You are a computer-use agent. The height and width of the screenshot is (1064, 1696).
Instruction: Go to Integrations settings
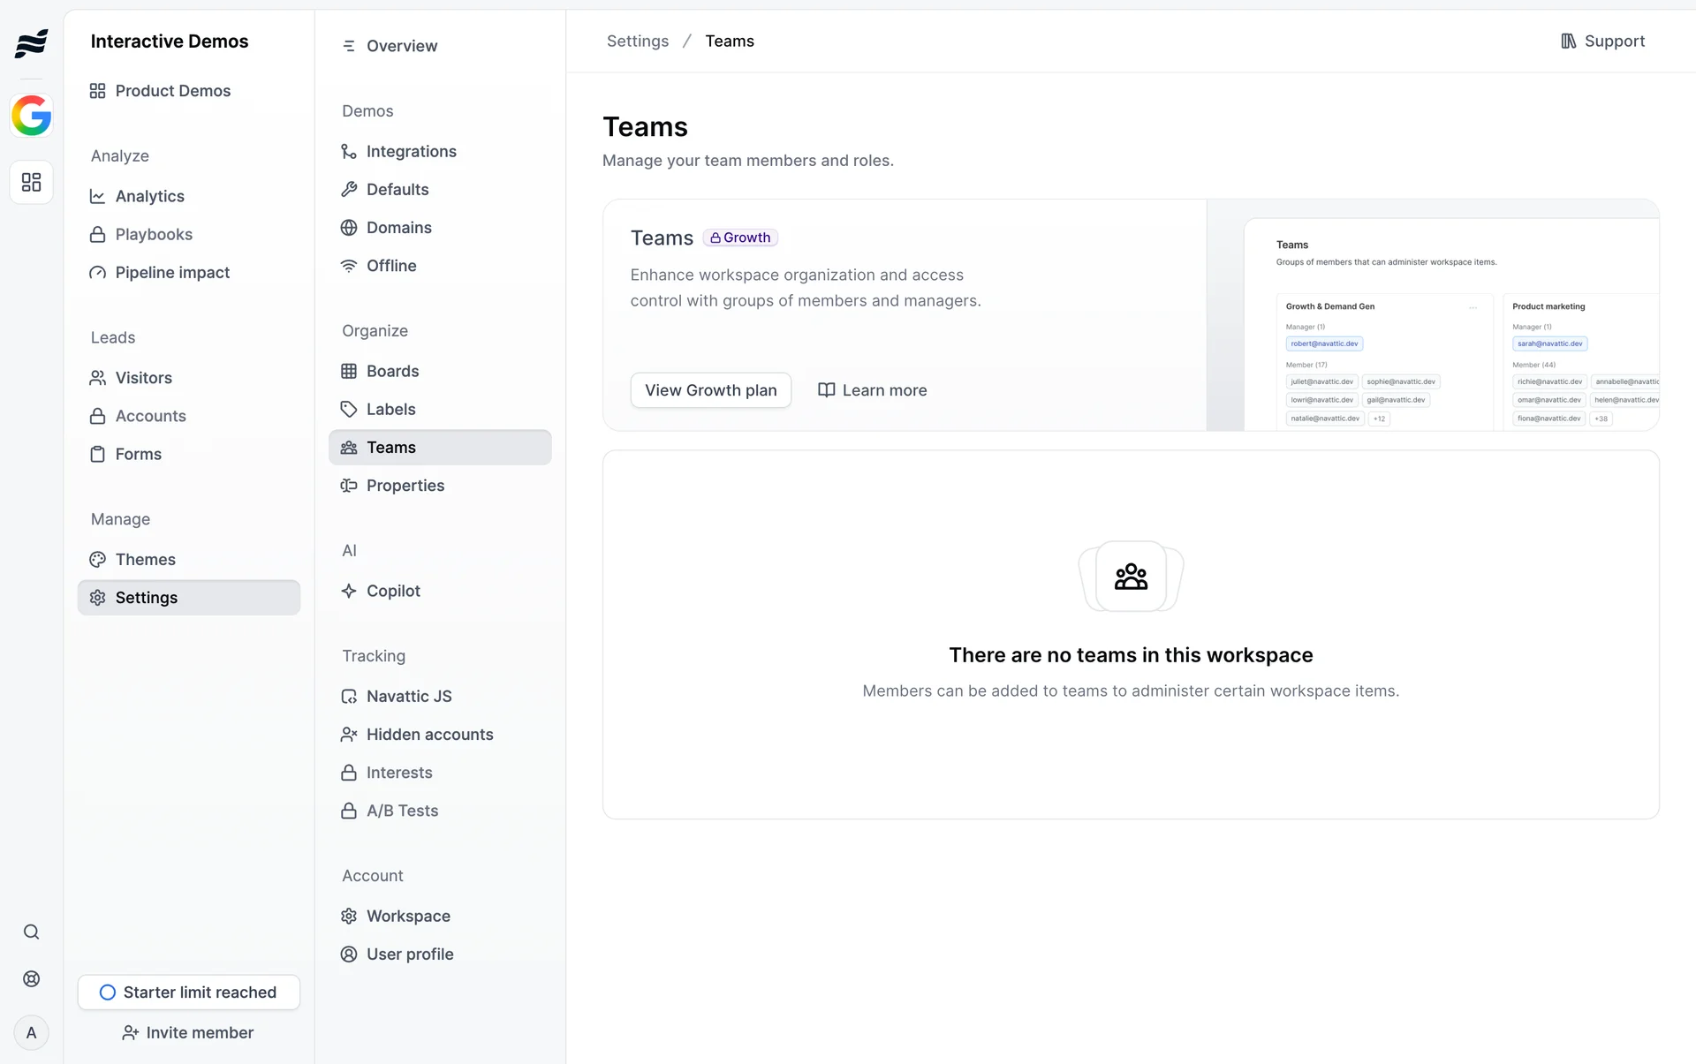[411, 151]
